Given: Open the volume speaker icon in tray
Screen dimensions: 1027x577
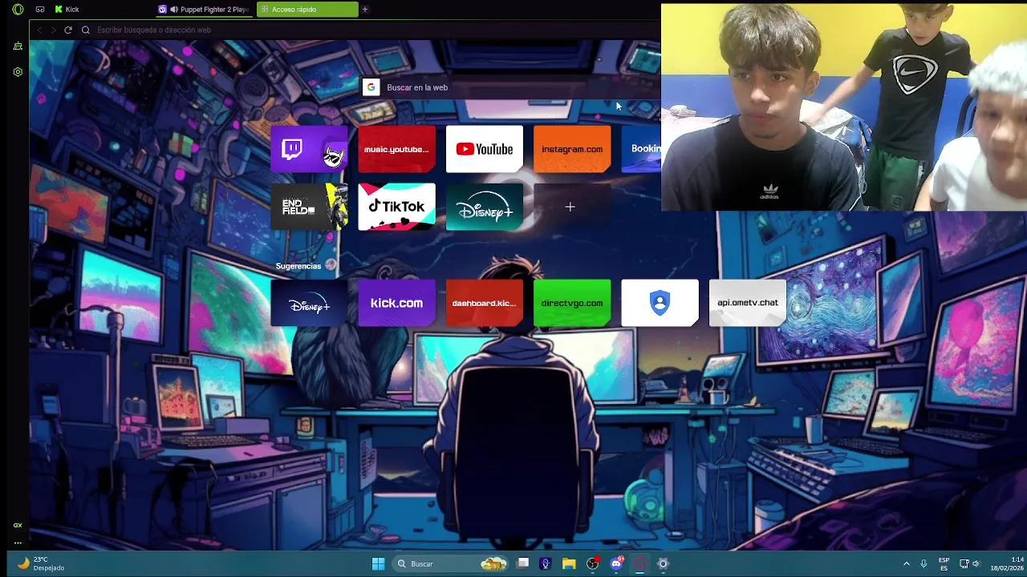Looking at the screenshot, I should (976, 563).
